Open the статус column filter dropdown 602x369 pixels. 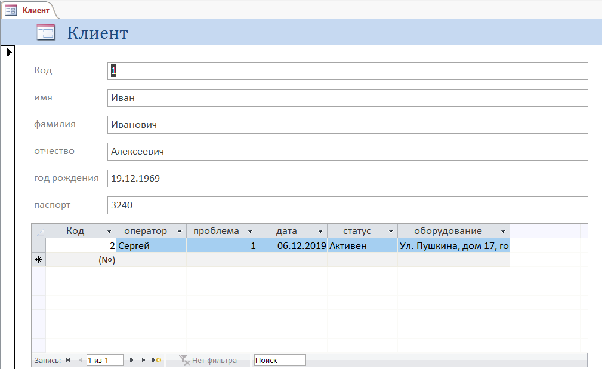(391, 232)
